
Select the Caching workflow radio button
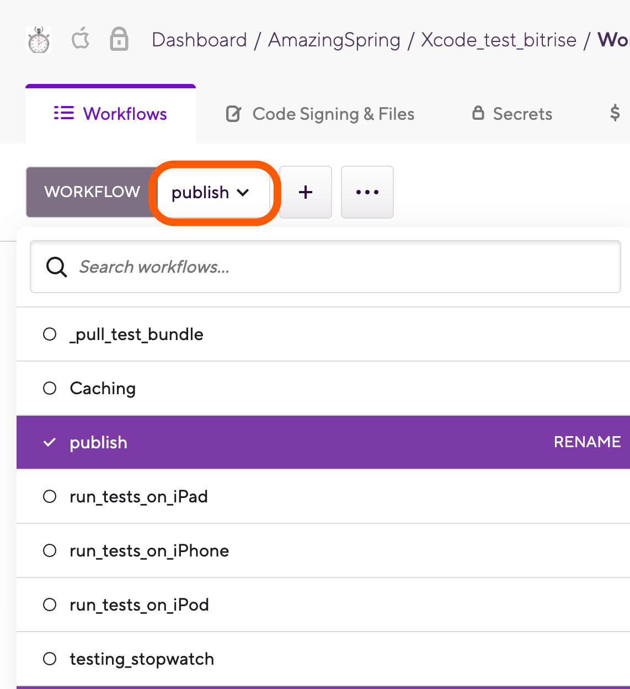point(50,388)
